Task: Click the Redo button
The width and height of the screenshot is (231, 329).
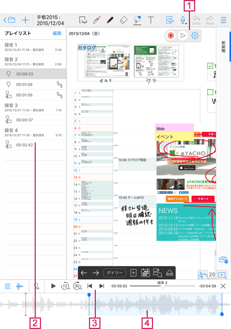Action: pyautogui.click(x=210, y=20)
